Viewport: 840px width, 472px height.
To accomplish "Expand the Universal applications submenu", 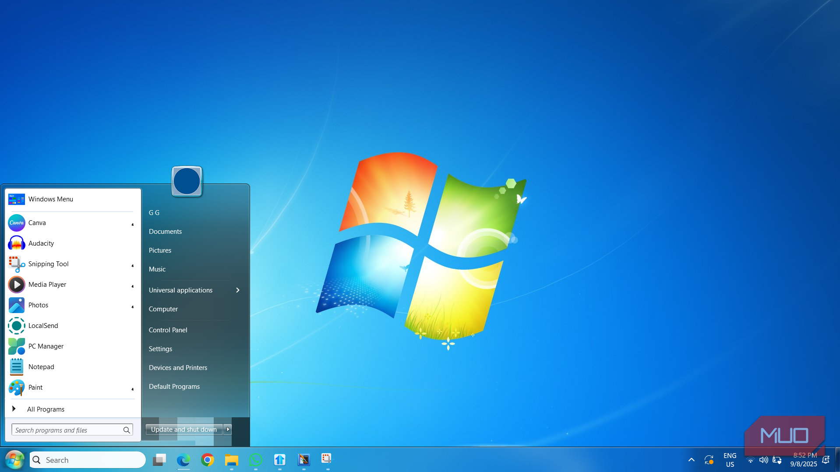I will (181, 290).
